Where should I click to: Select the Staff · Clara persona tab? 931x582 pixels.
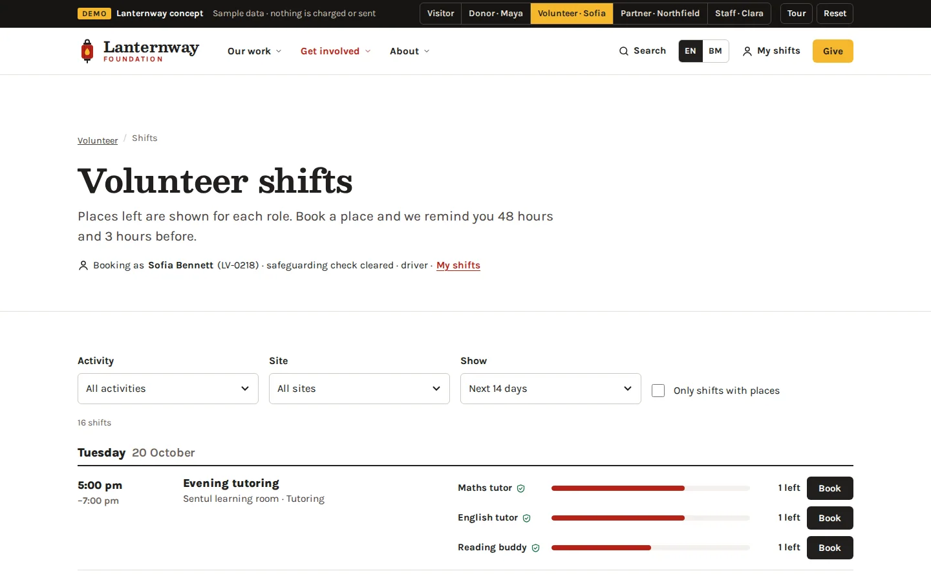point(739,14)
